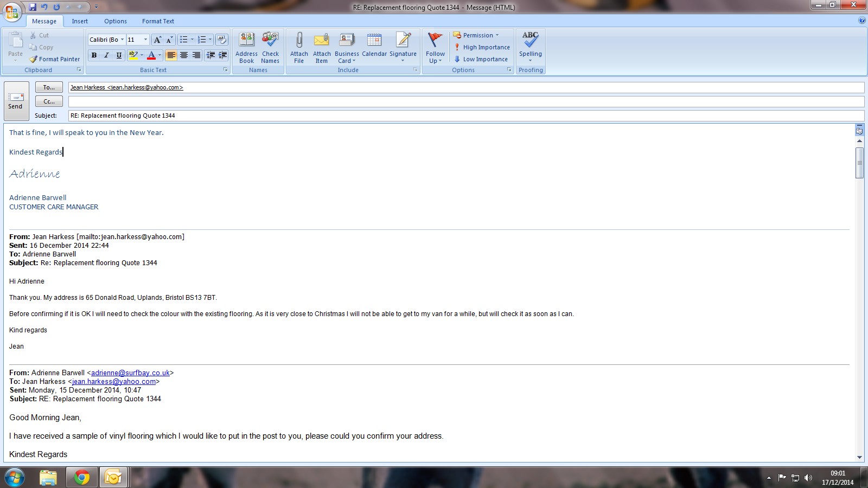Click the Cc... button

(49, 101)
